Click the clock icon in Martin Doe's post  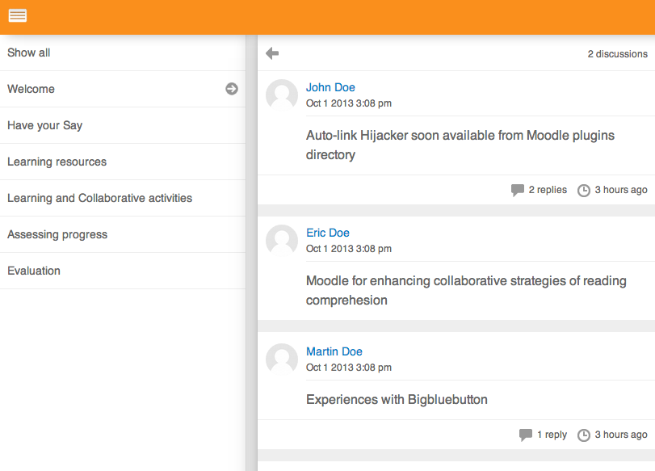pyautogui.click(x=584, y=435)
